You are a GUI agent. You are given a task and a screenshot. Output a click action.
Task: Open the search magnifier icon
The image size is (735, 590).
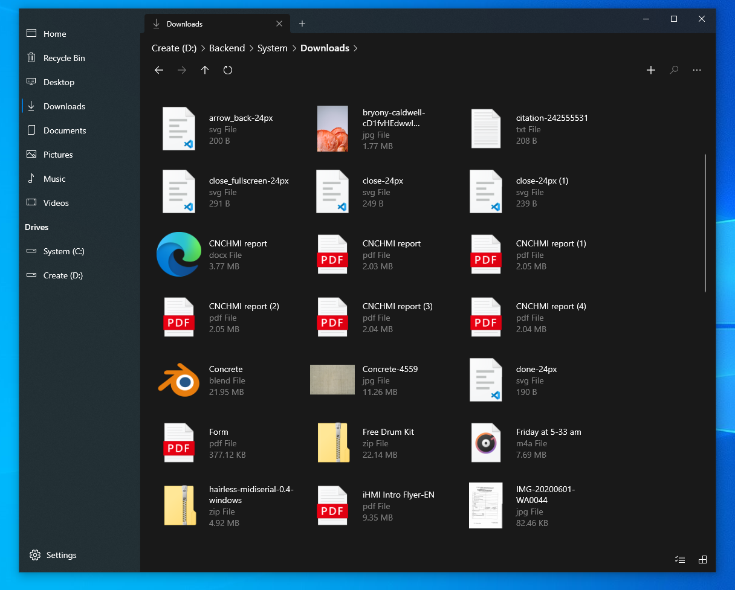[674, 70]
